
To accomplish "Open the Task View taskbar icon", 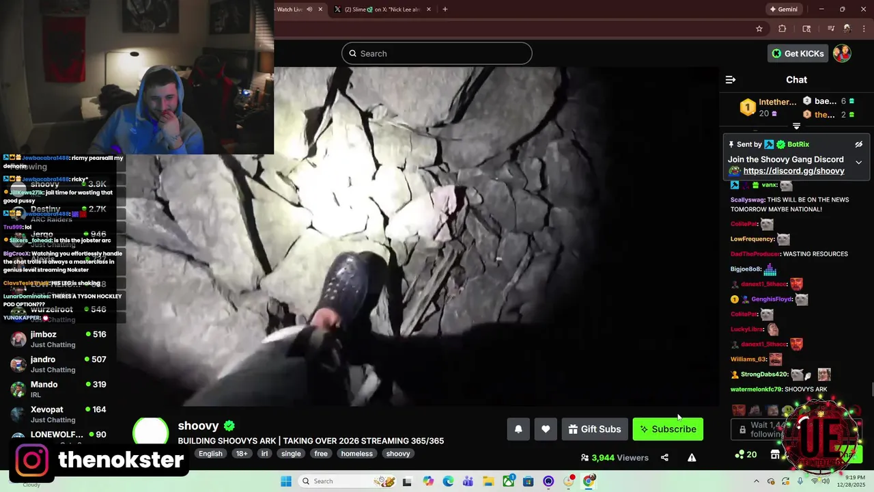I will (407, 481).
